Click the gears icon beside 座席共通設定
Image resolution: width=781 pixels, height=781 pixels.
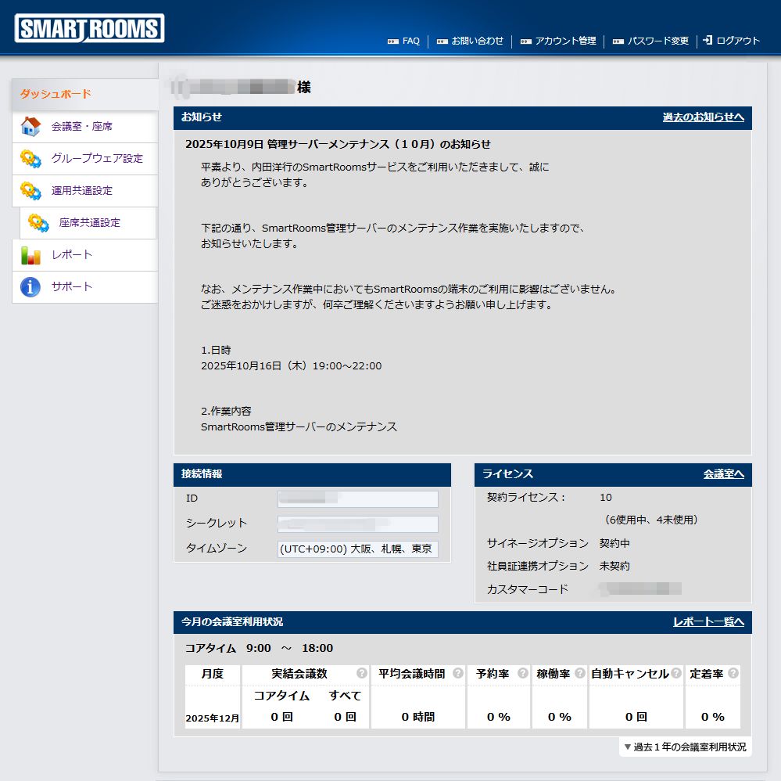[38, 223]
